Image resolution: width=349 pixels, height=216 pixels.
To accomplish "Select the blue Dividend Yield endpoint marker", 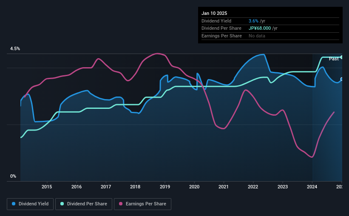I will [342, 79].
